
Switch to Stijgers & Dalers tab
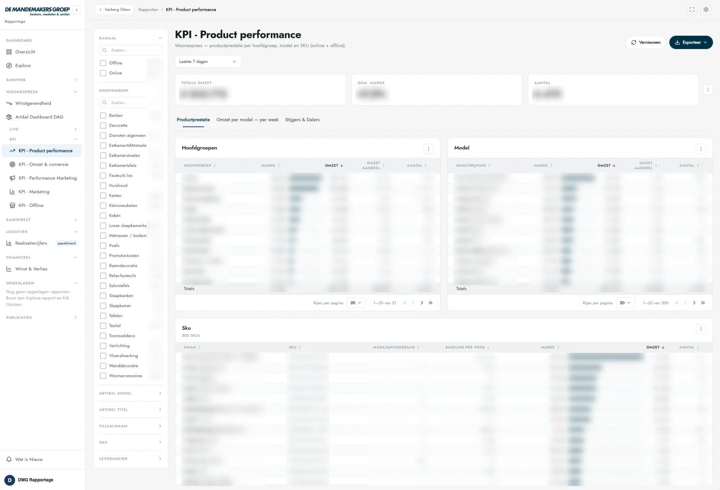302,120
